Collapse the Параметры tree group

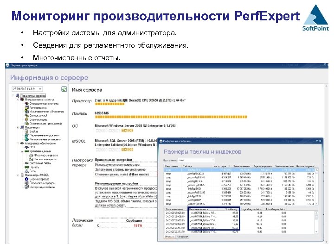tap(18, 127)
